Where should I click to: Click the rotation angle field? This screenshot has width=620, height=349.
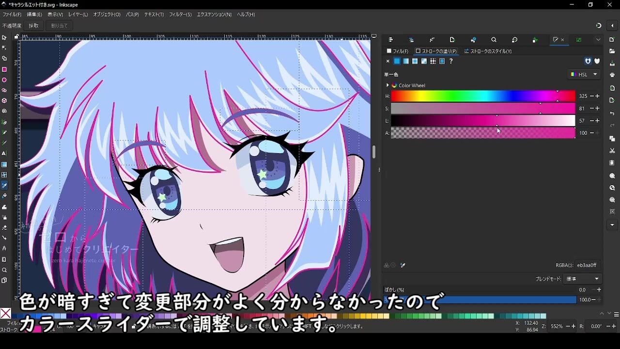pyautogui.click(x=596, y=327)
